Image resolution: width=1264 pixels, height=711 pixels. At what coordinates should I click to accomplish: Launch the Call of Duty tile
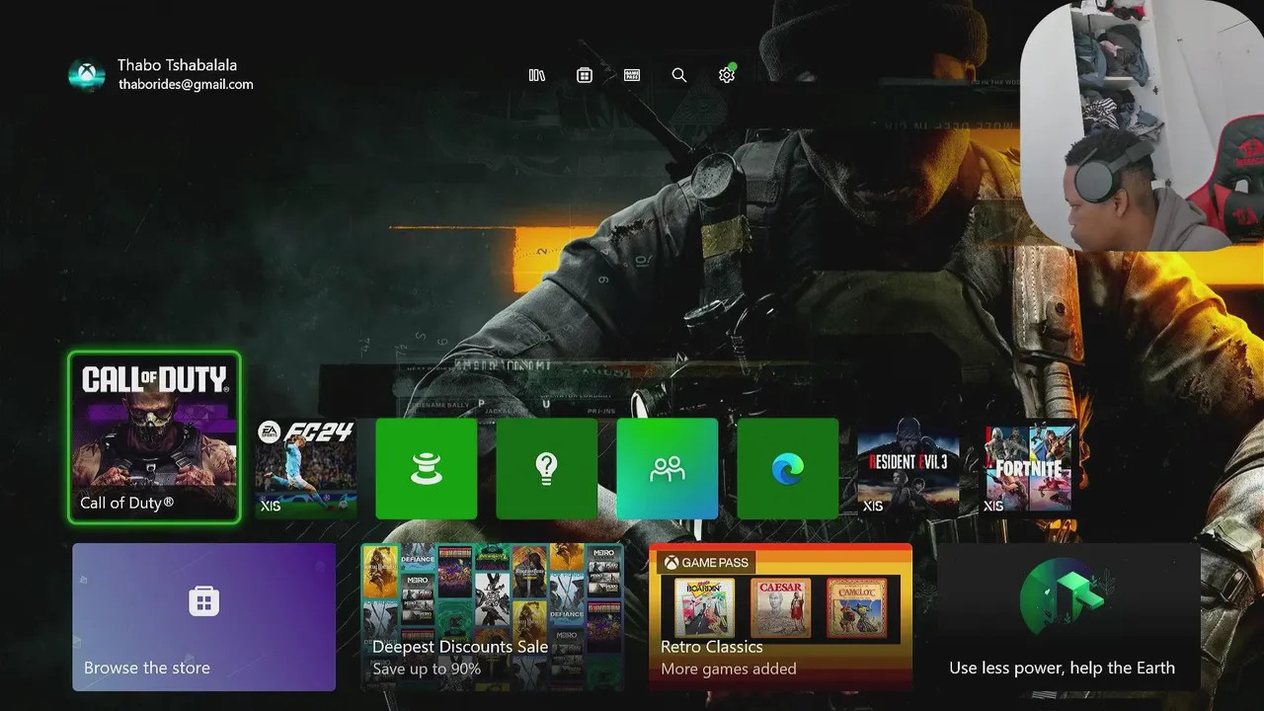[154, 437]
